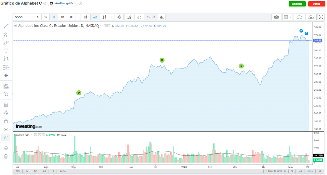Click the GOOG symbol input field
This screenshot has width=327, height=175.
coord(24,17)
